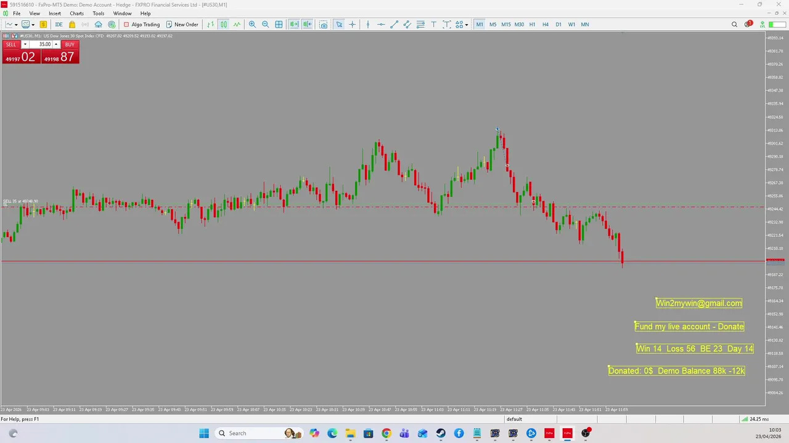Select the H1 timeframe

(532, 25)
